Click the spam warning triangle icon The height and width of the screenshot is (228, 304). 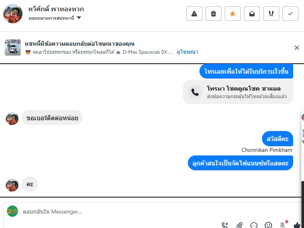[194, 14]
